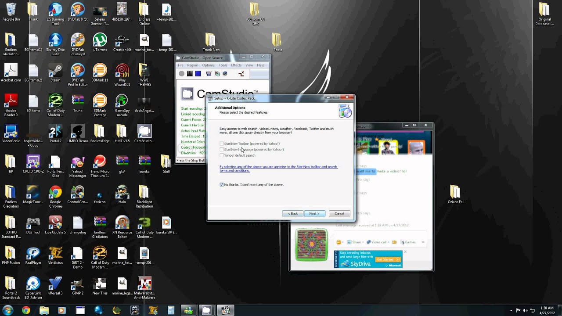Select the Google Chrome desktop icon
The image size is (562, 316).
tap(55, 197)
